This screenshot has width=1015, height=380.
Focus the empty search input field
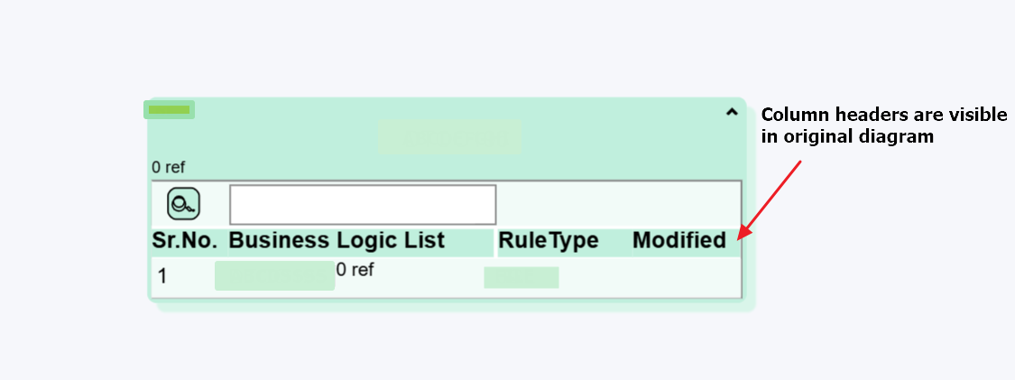pyautogui.click(x=363, y=205)
